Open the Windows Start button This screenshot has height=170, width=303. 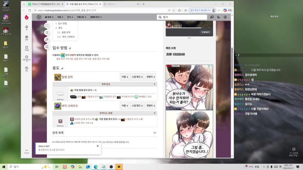[x=4, y=167]
